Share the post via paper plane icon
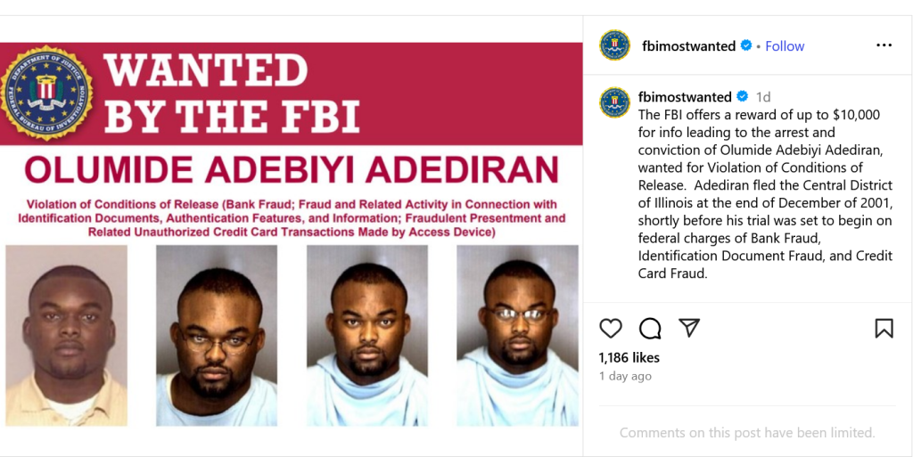The image size is (913, 457). 689,328
